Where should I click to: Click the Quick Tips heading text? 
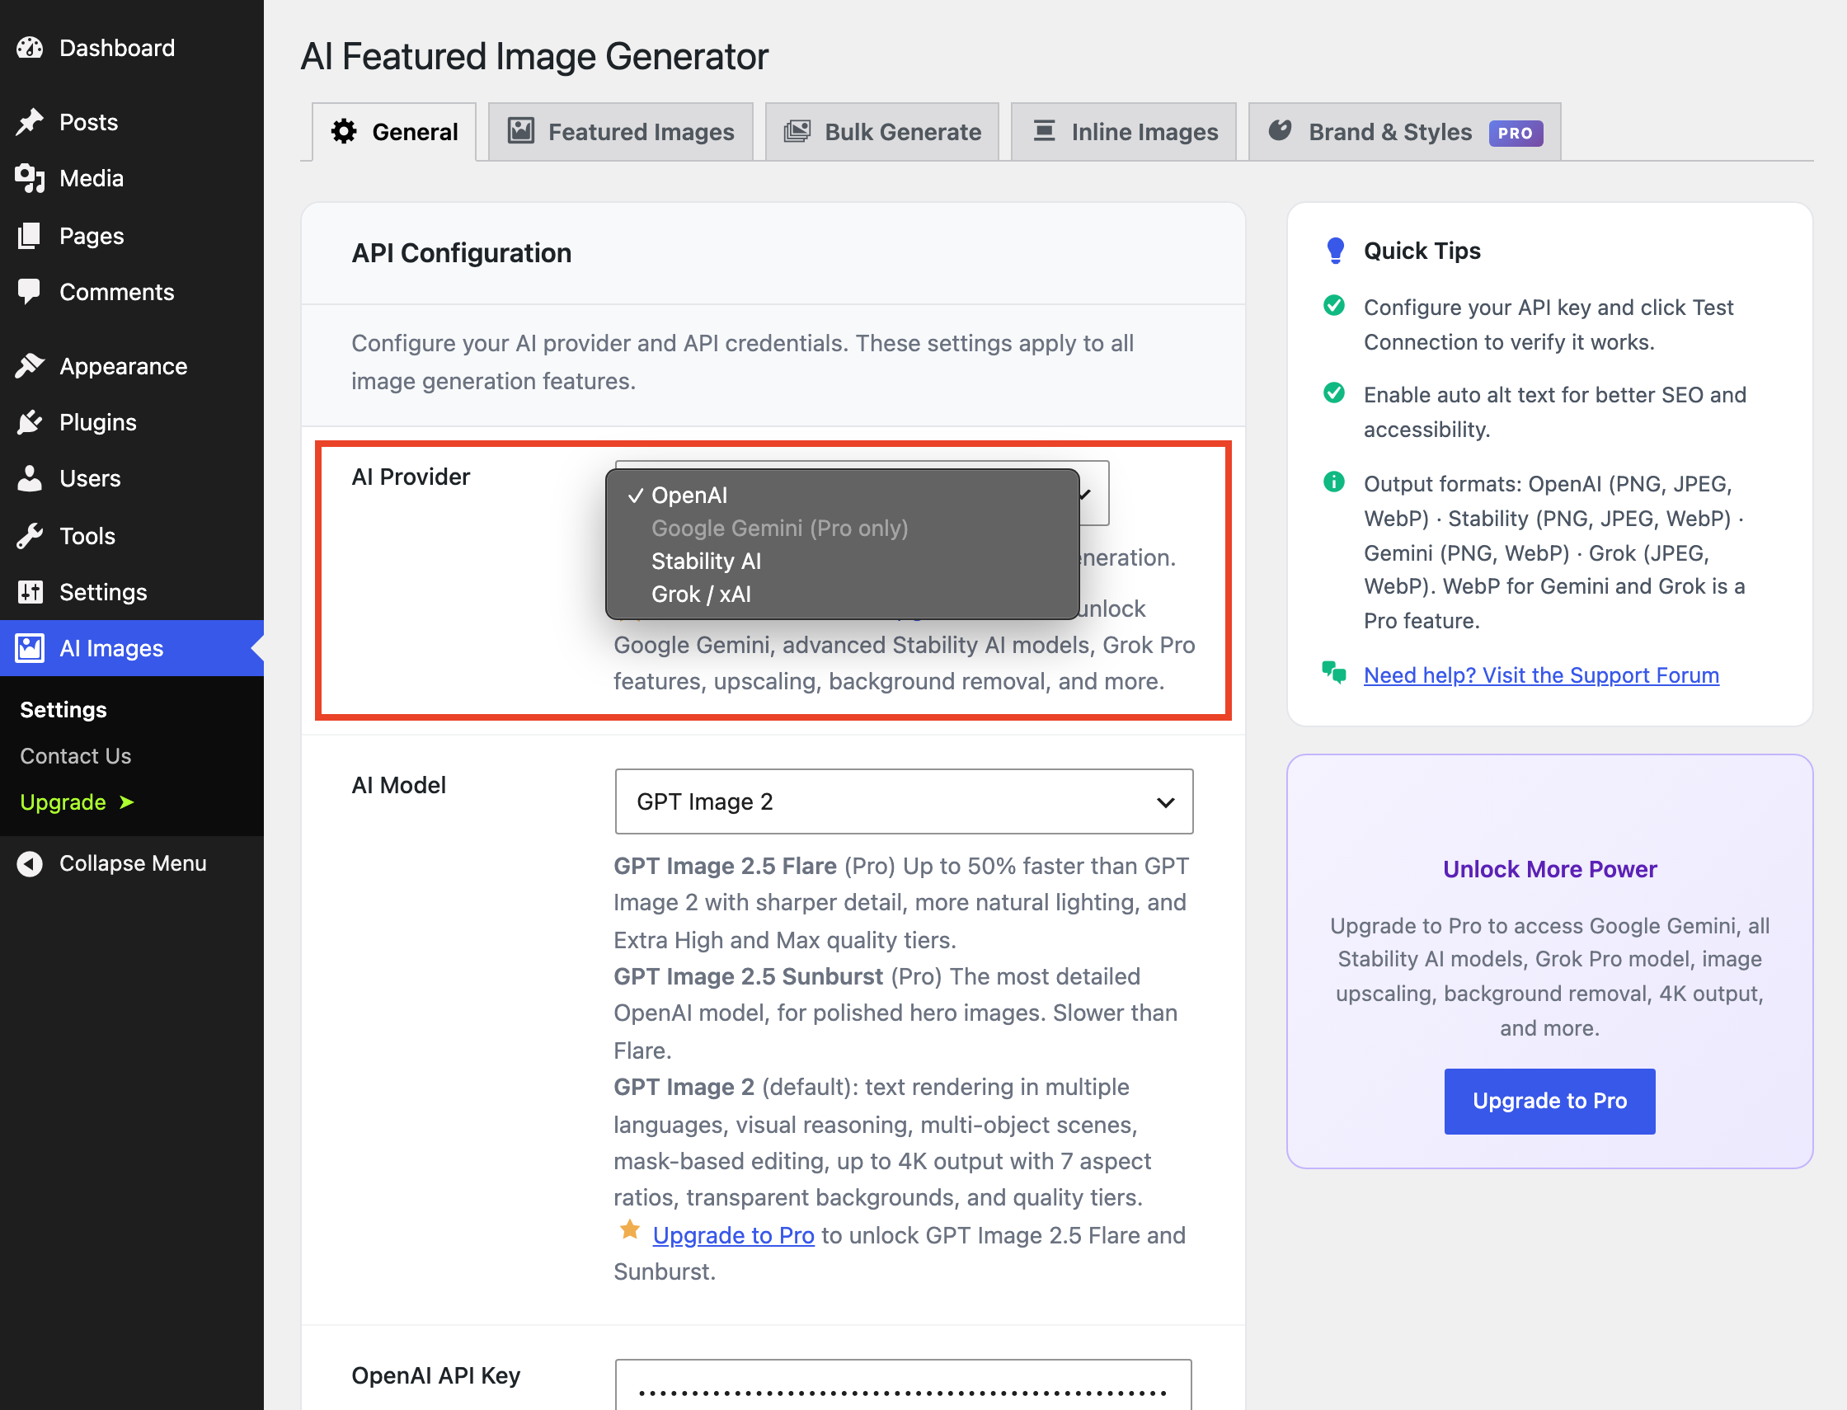1422,251
